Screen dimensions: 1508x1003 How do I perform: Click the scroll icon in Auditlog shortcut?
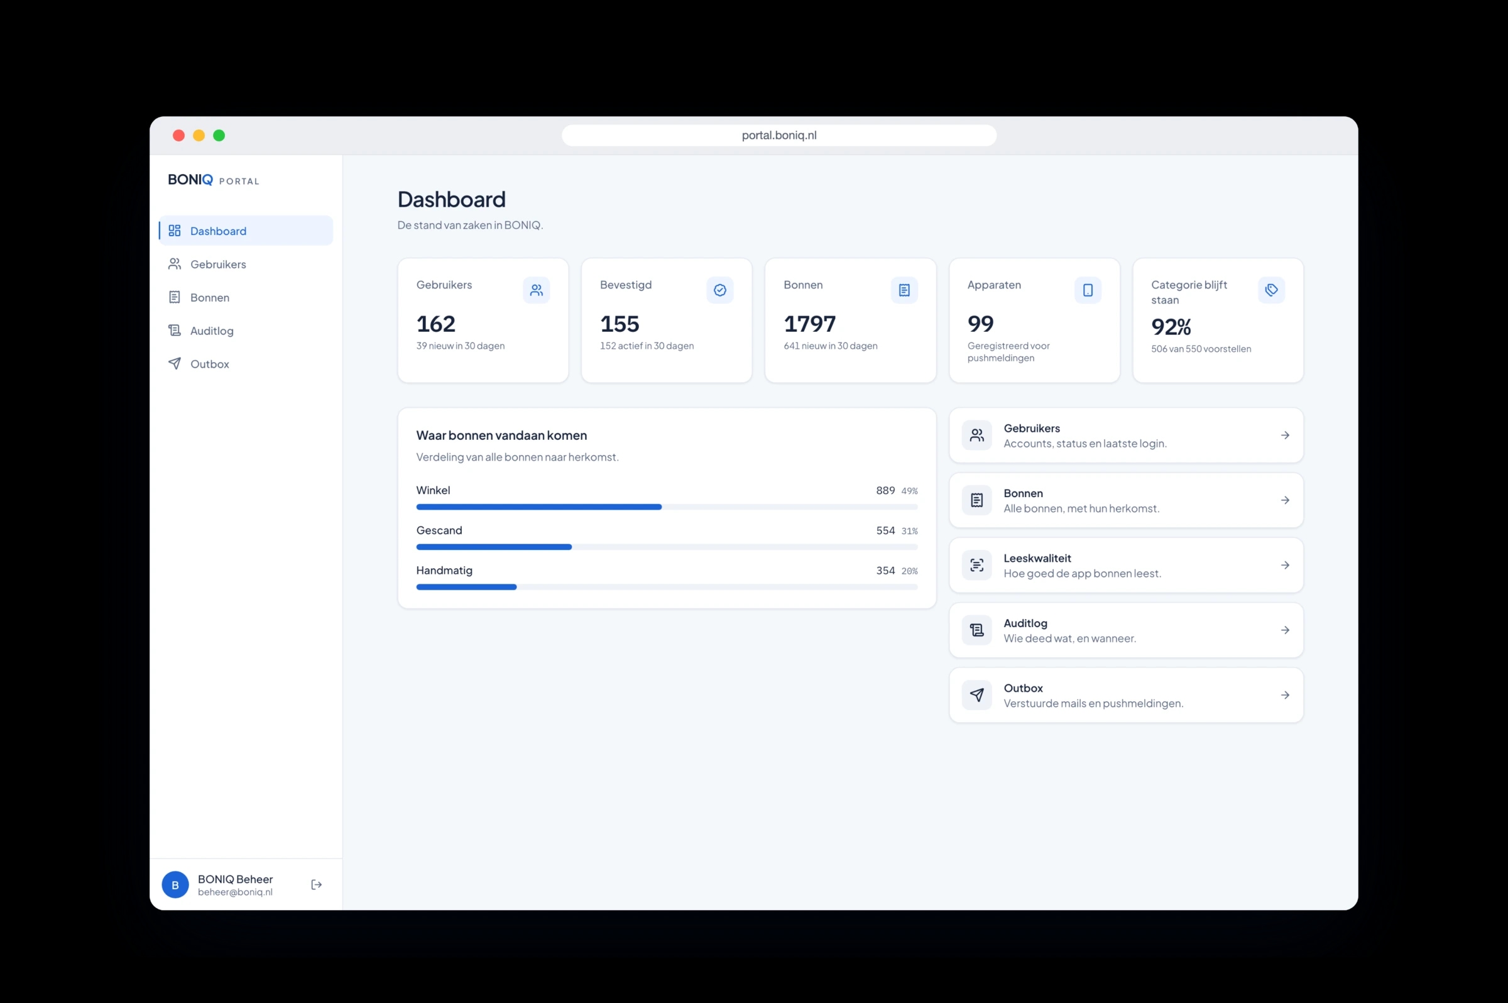click(x=976, y=630)
